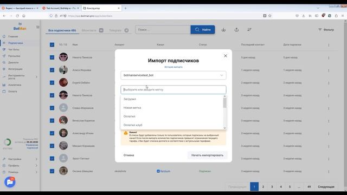Uncheck the Александр Иткин row checkbox
The height and width of the screenshot is (195, 347).
(x=52, y=133)
